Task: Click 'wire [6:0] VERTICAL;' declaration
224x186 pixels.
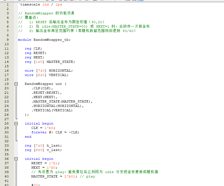Action: click(x=46, y=75)
